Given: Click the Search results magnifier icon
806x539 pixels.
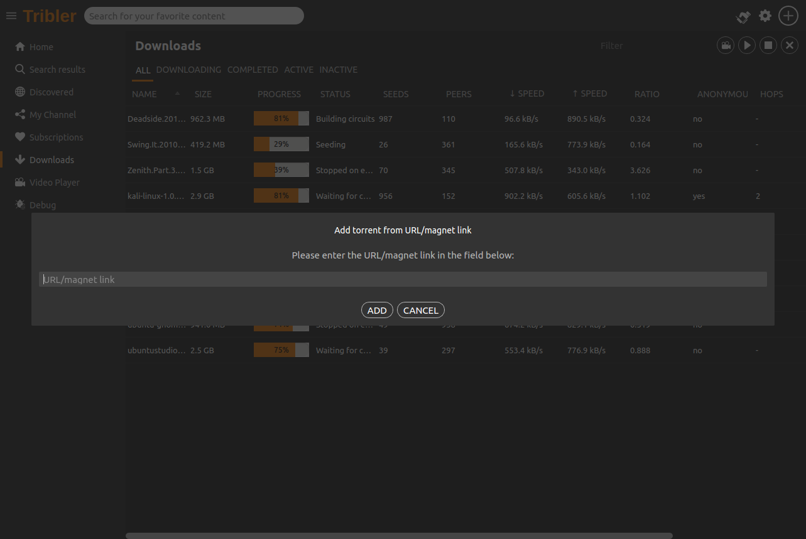Looking at the screenshot, I should point(20,69).
